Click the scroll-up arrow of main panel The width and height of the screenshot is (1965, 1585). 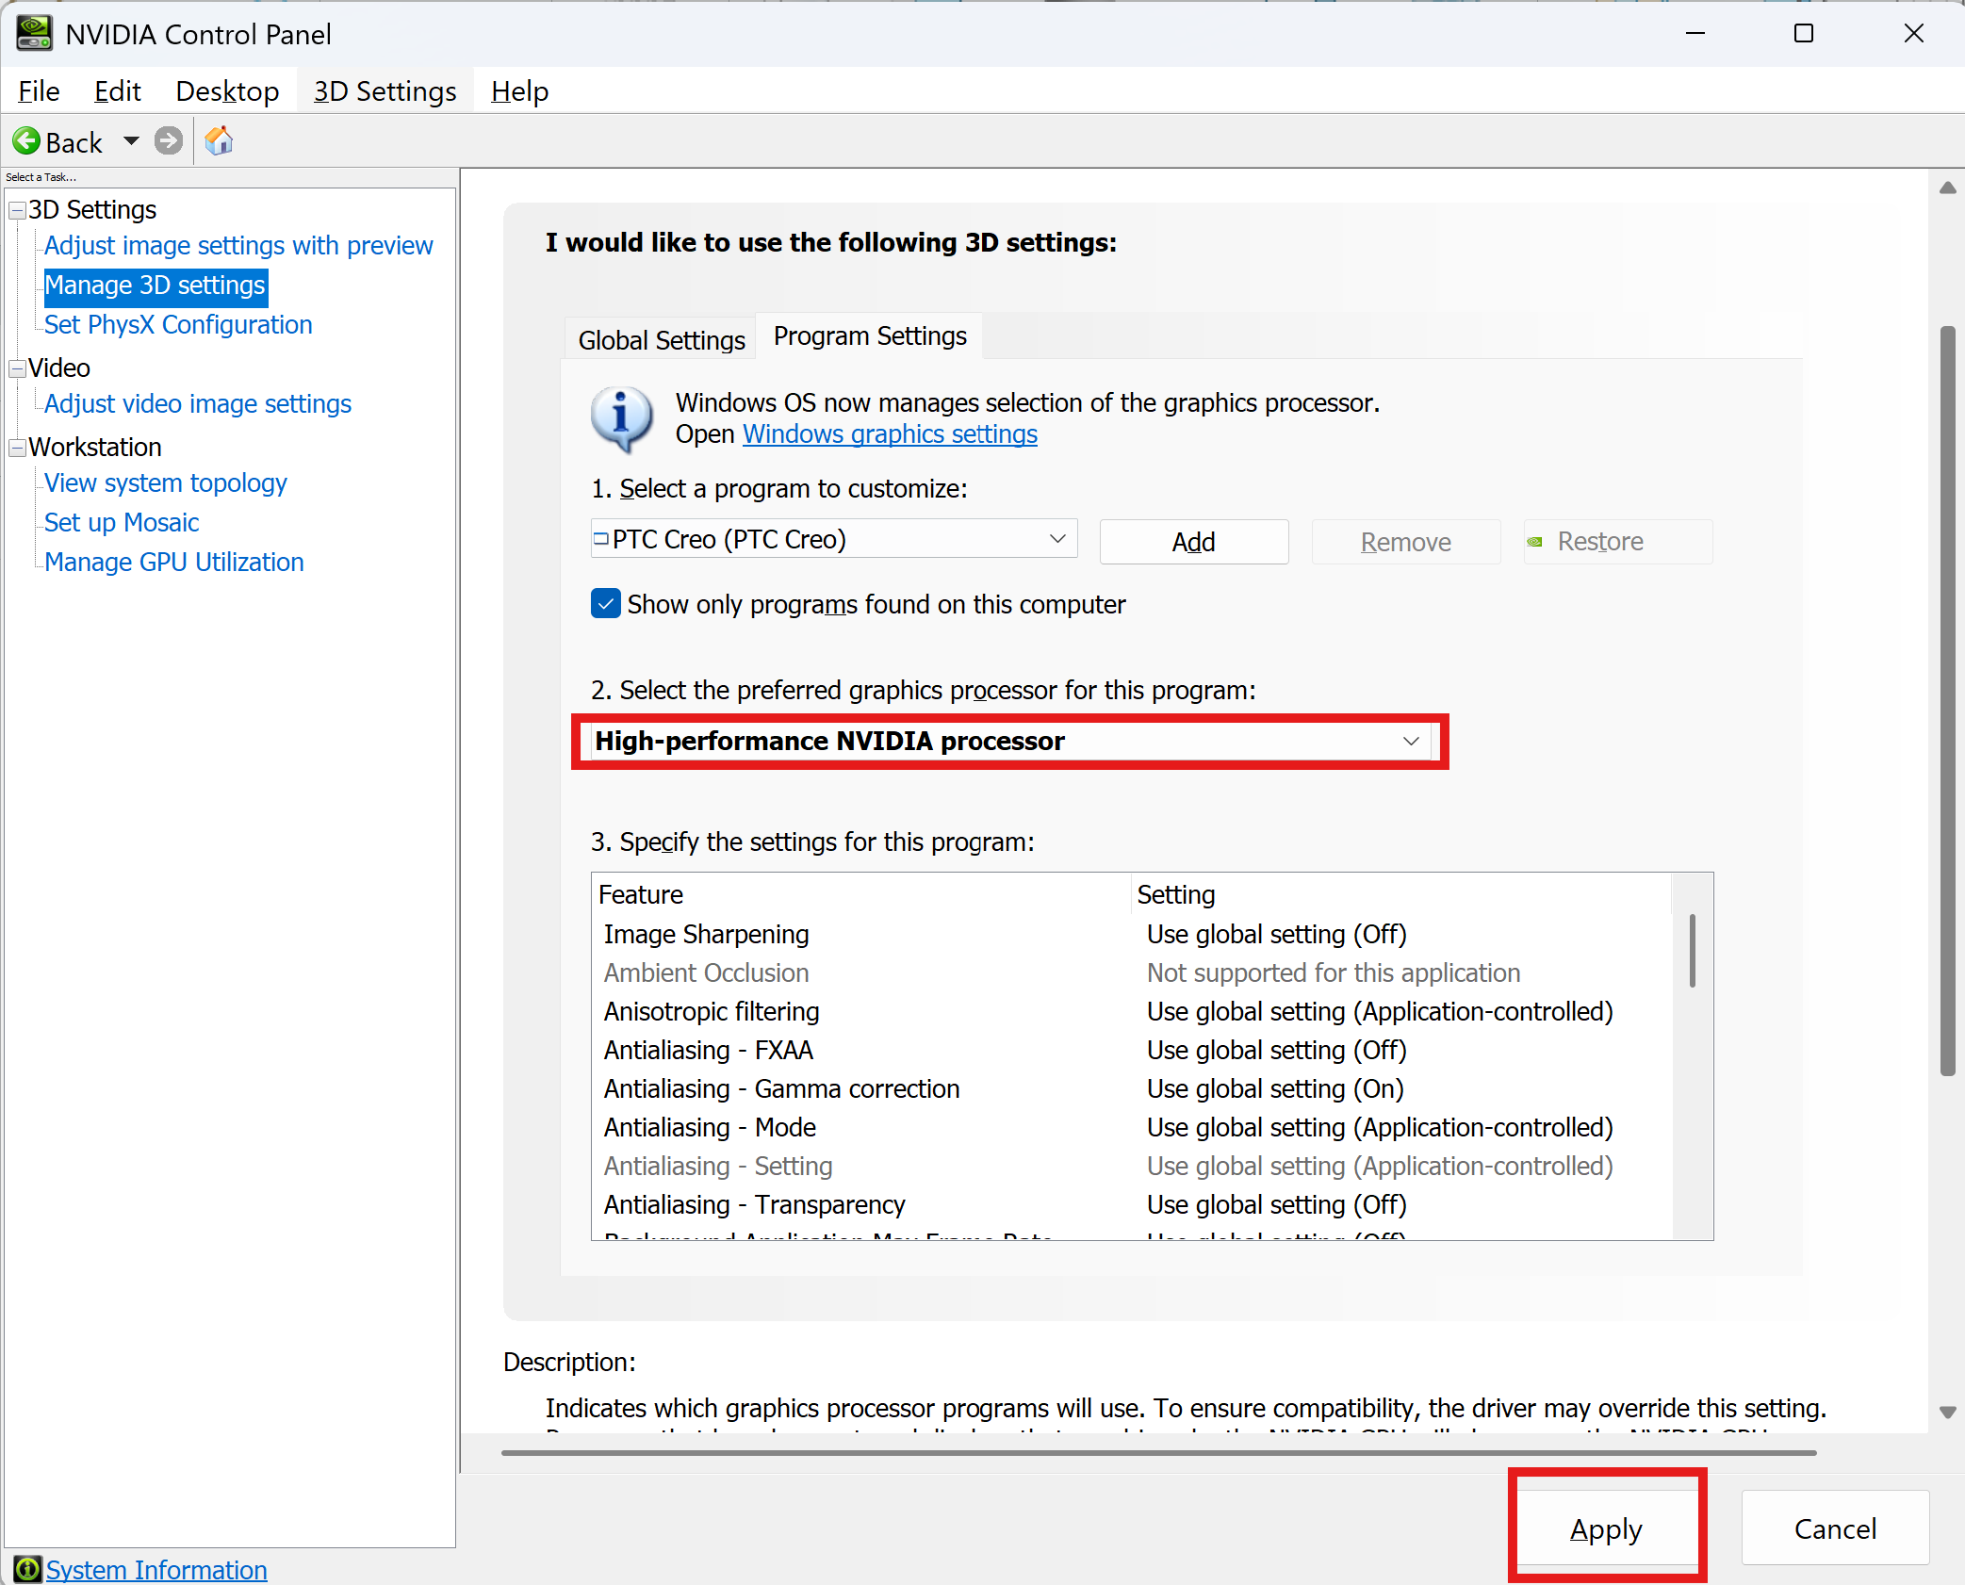click(x=1948, y=188)
